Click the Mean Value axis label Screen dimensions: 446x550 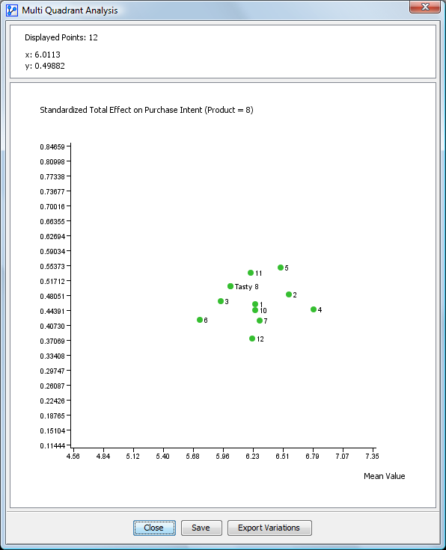coord(384,476)
